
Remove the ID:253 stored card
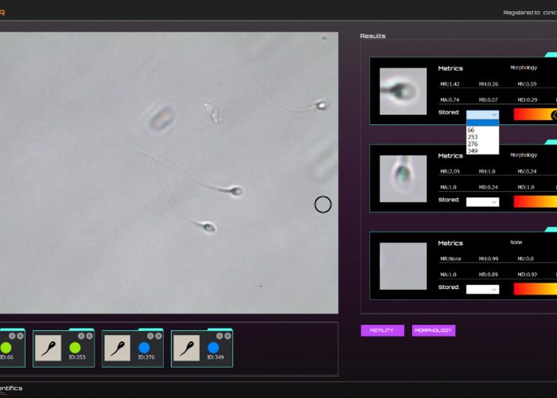pyautogui.click(x=89, y=336)
